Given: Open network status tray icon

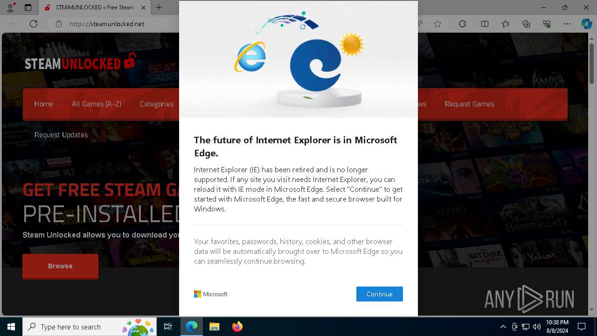Looking at the screenshot, I should (526, 327).
